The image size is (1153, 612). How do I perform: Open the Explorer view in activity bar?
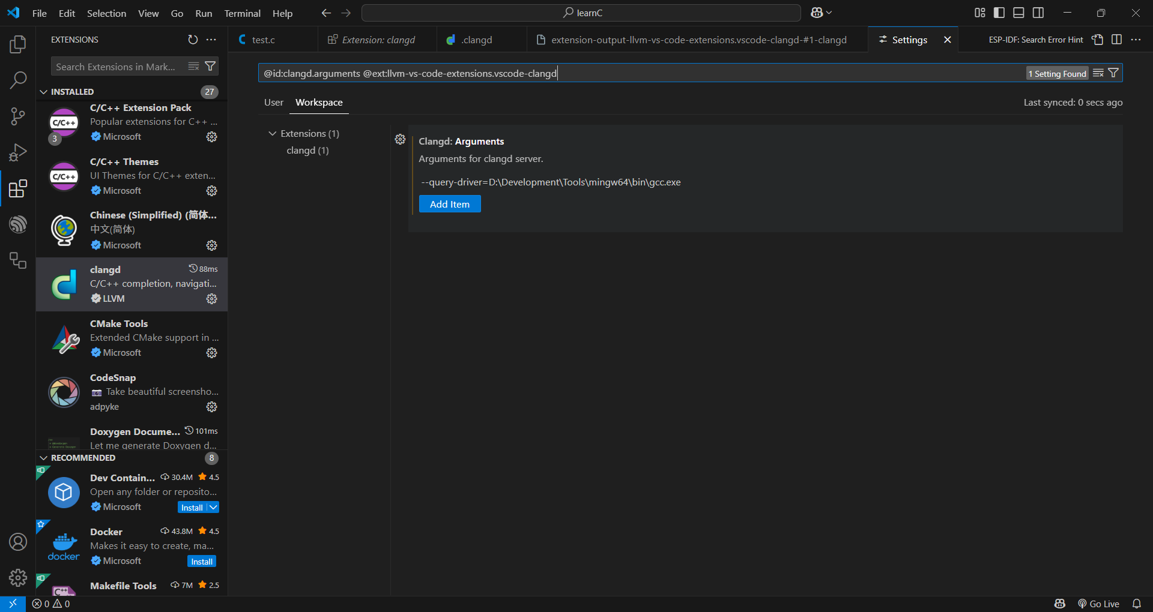[18, 44]
